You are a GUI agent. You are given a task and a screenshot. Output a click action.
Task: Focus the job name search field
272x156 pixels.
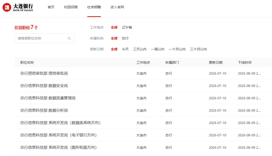[x=44, y=38]
